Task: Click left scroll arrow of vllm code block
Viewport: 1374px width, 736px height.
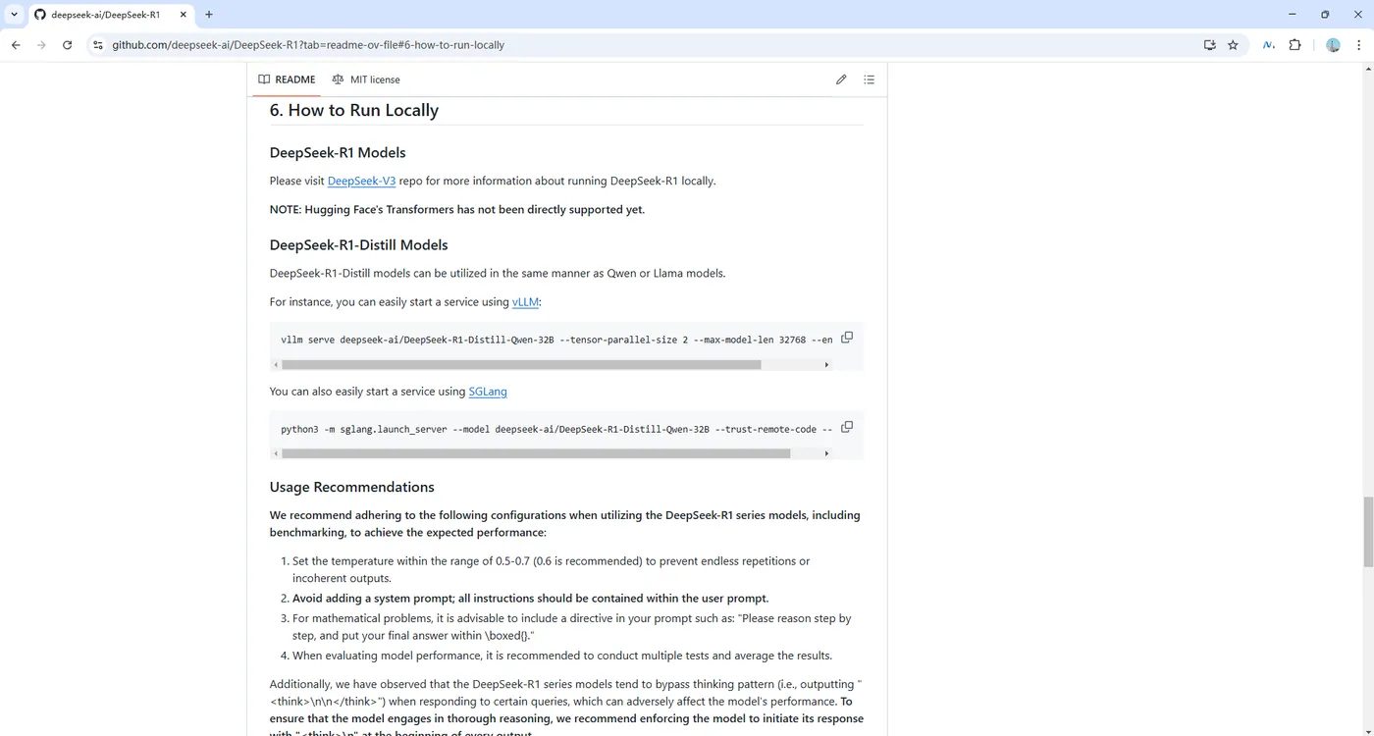Action: pyautogui.click(x=276, y=365)
